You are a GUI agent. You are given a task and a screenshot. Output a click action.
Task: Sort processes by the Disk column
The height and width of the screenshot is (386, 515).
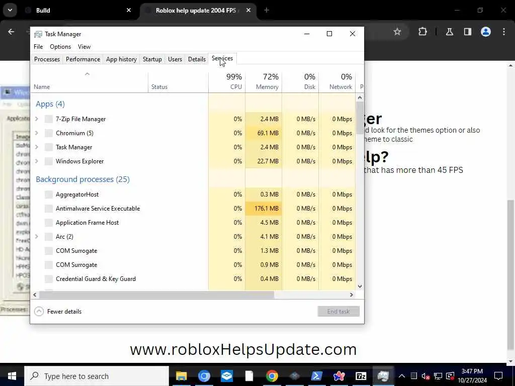tap(300, 82)
